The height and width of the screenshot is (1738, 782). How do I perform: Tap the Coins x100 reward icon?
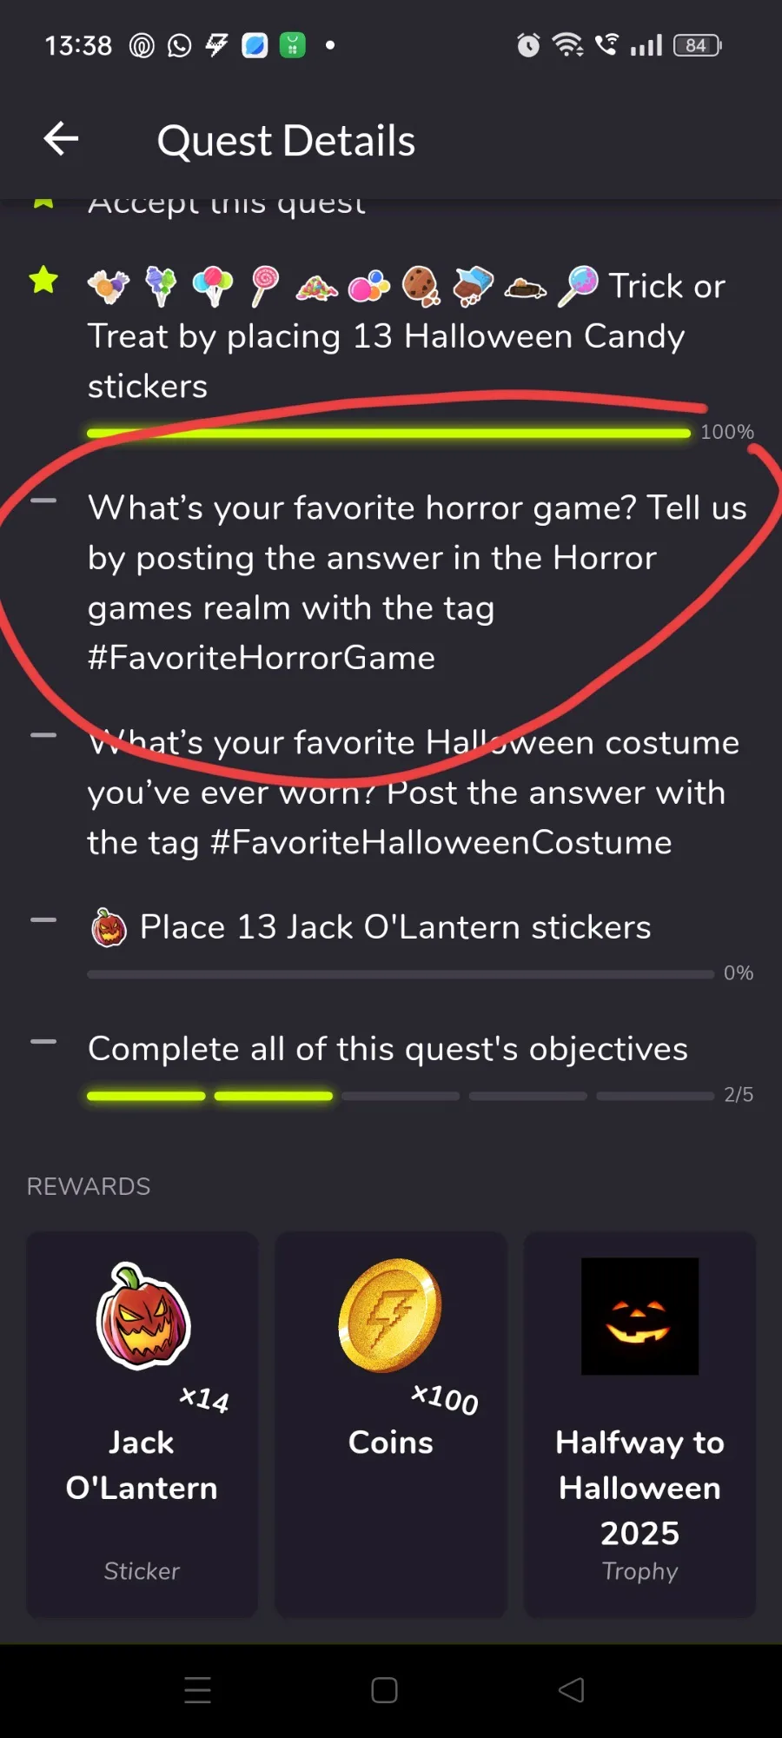click(390, 1316)
